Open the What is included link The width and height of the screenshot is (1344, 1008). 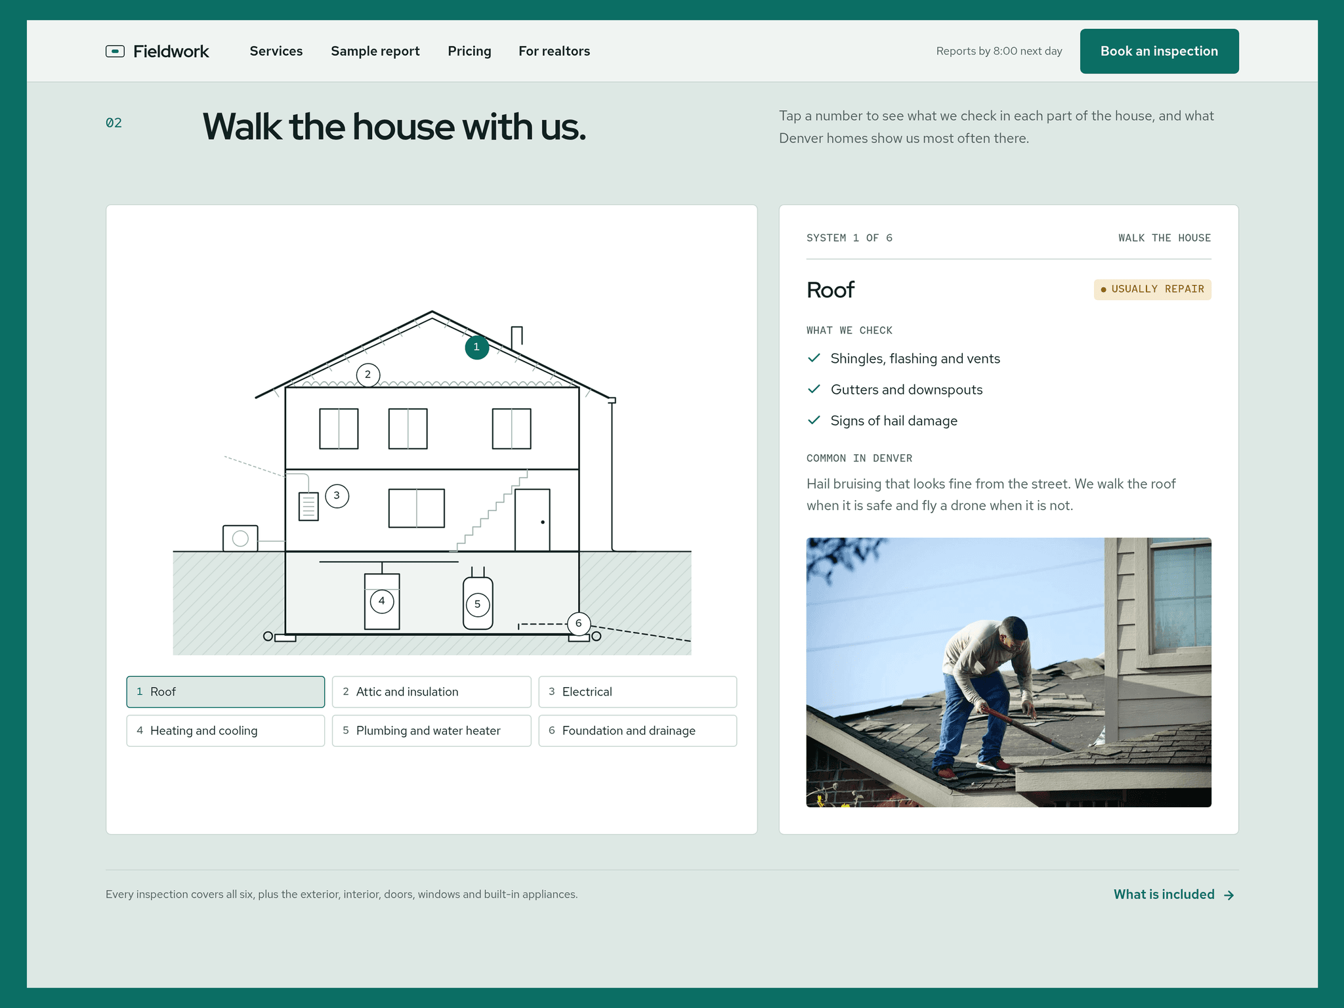tap(1174, 894)
